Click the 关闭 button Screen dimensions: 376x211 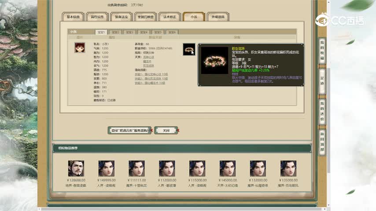(x=166, y=130)
